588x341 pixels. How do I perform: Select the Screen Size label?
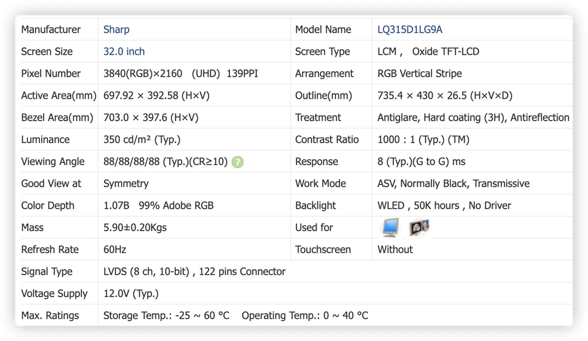tap(47, 51)
